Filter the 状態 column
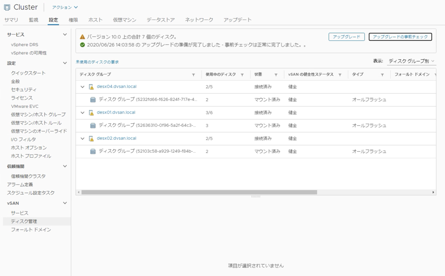This screenshot has width=445, height=276. point(276,75)
